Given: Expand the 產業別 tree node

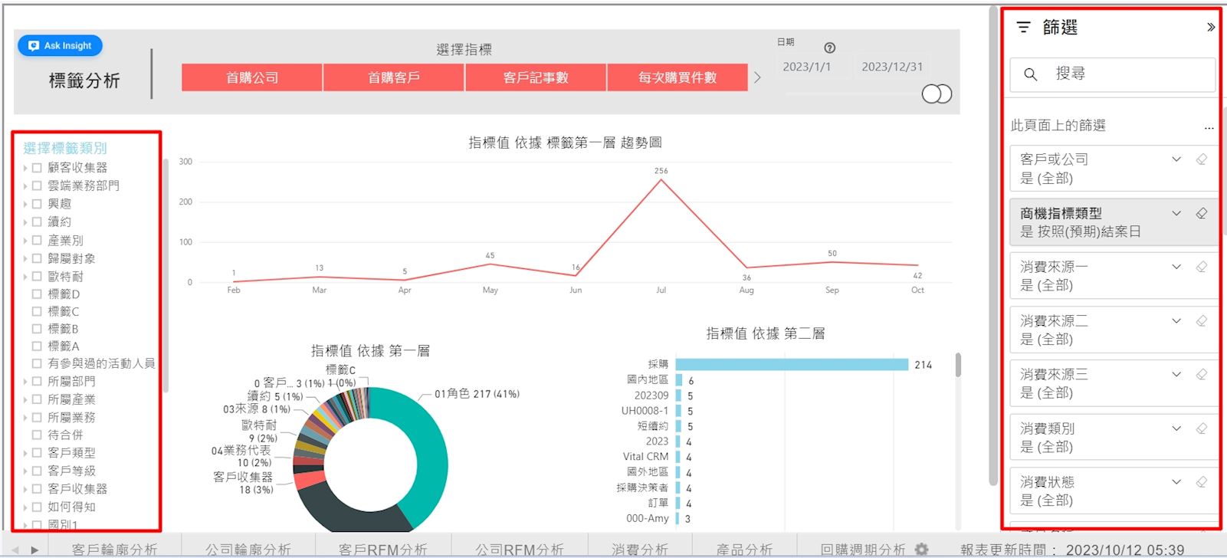Looking at the screenshot, I should pyautogui.click(x=25, y=241).
